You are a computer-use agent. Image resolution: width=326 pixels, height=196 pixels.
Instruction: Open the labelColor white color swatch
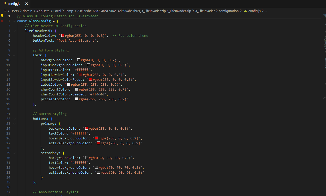[68, 84]
